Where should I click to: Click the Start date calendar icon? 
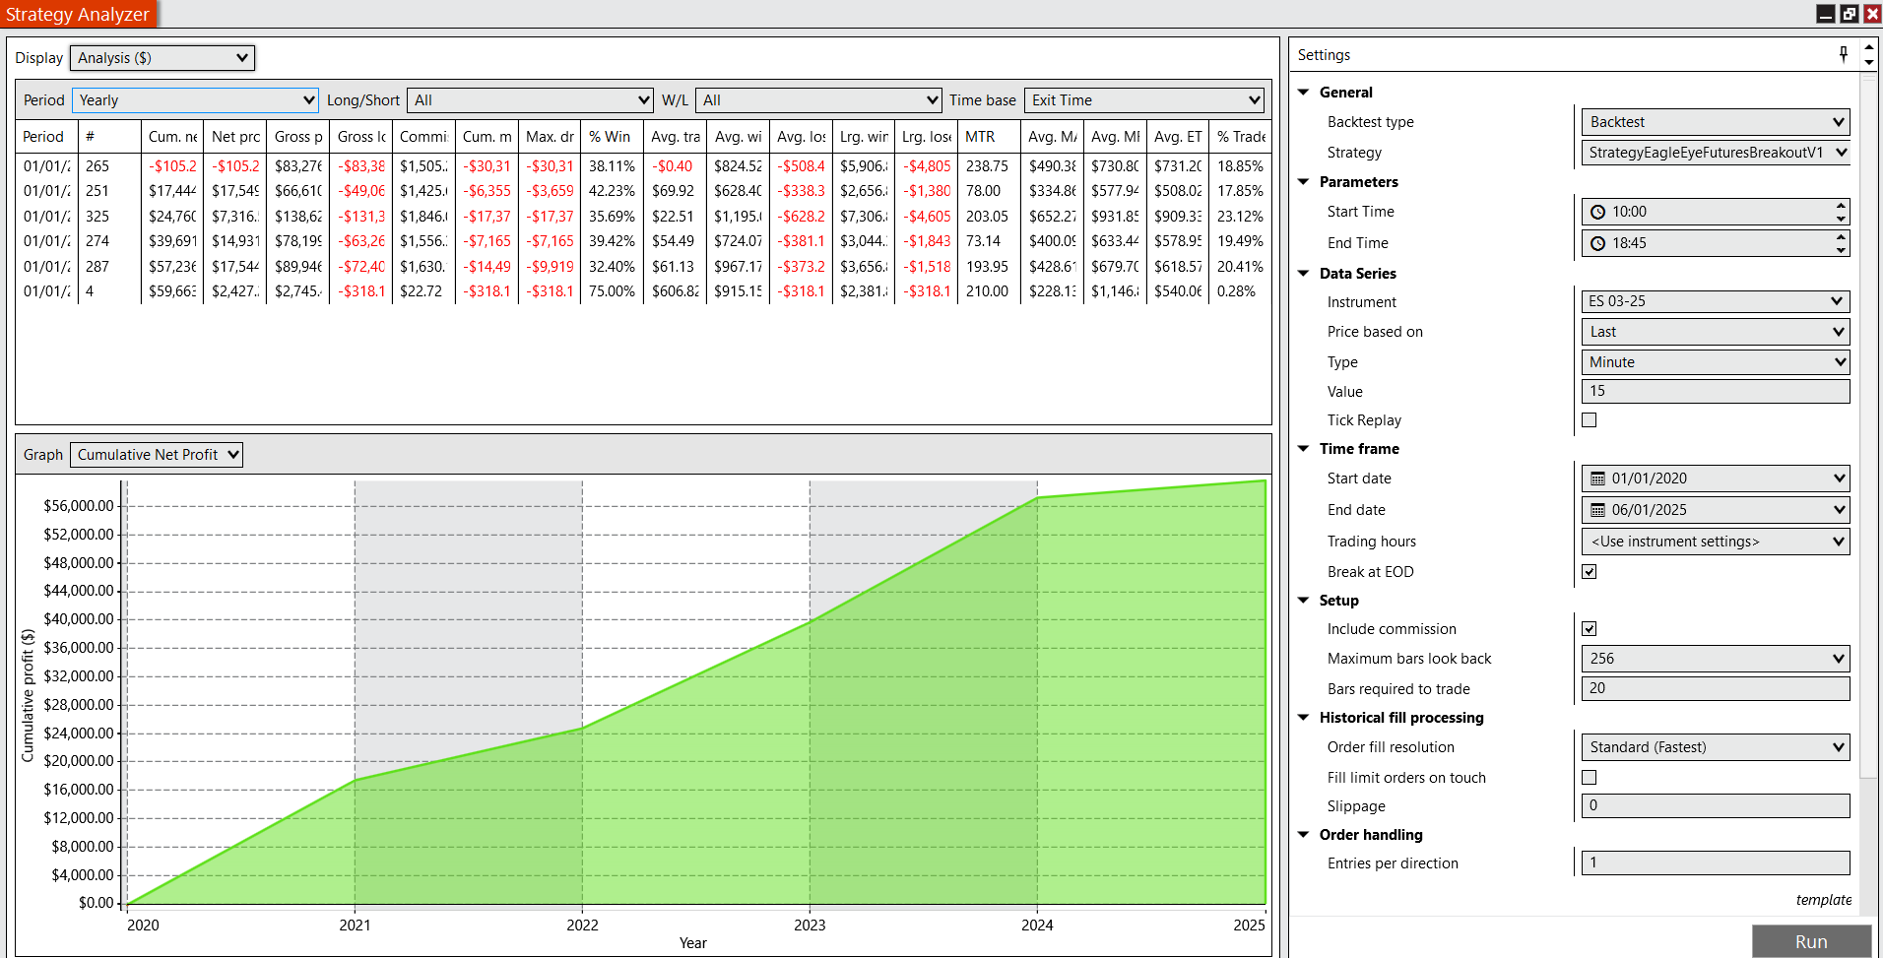1598,479
